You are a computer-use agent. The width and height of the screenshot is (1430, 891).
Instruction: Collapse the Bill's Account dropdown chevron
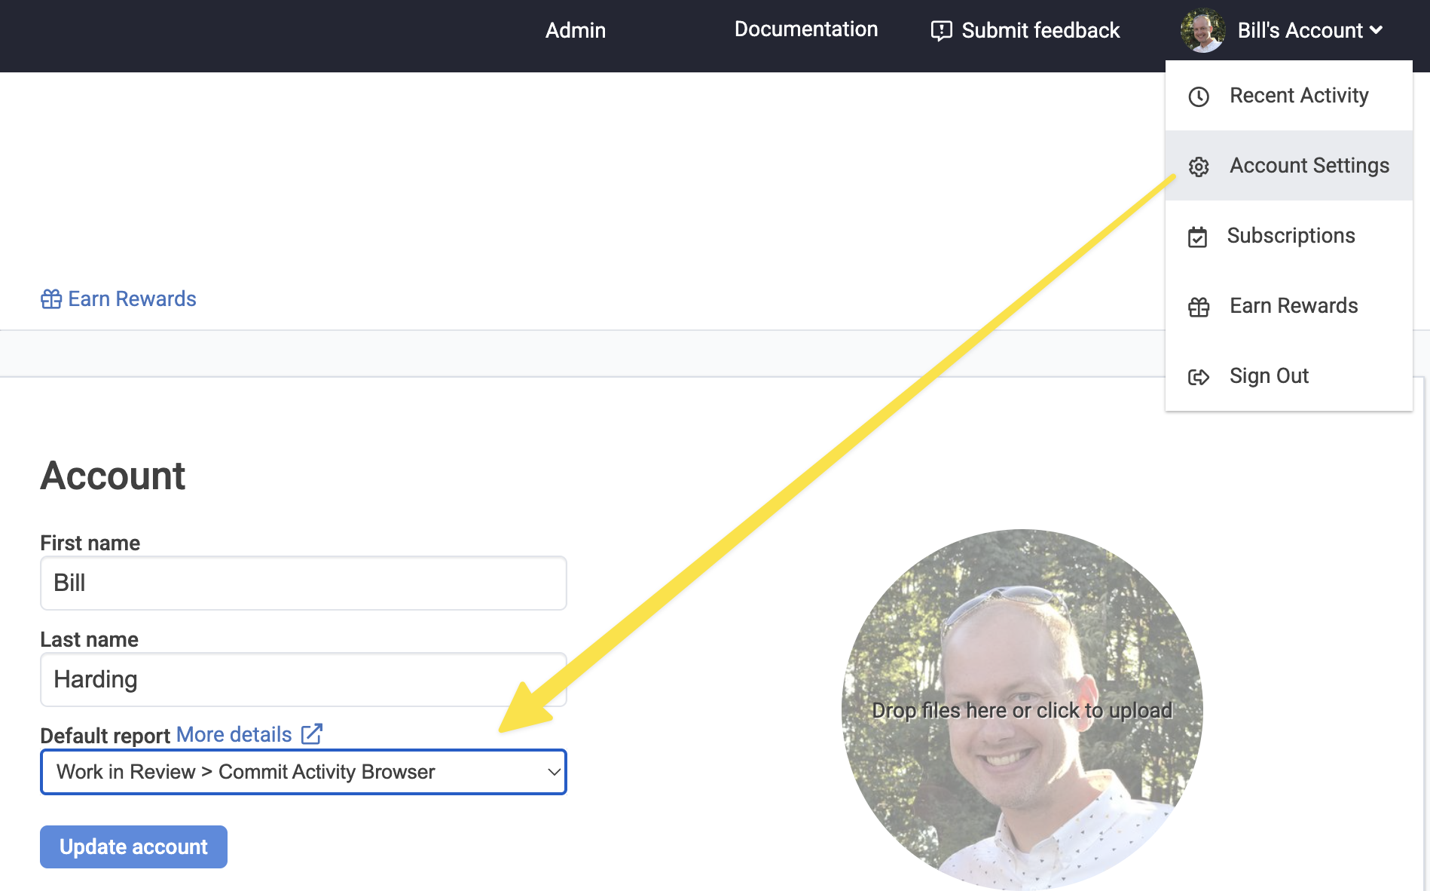coord(1377,30)
